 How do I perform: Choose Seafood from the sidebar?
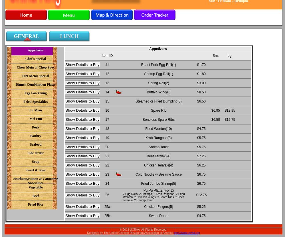pyautogui.click(x=35, y=145)
